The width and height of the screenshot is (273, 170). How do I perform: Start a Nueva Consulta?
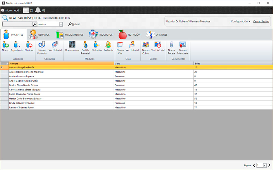[42, 48]
